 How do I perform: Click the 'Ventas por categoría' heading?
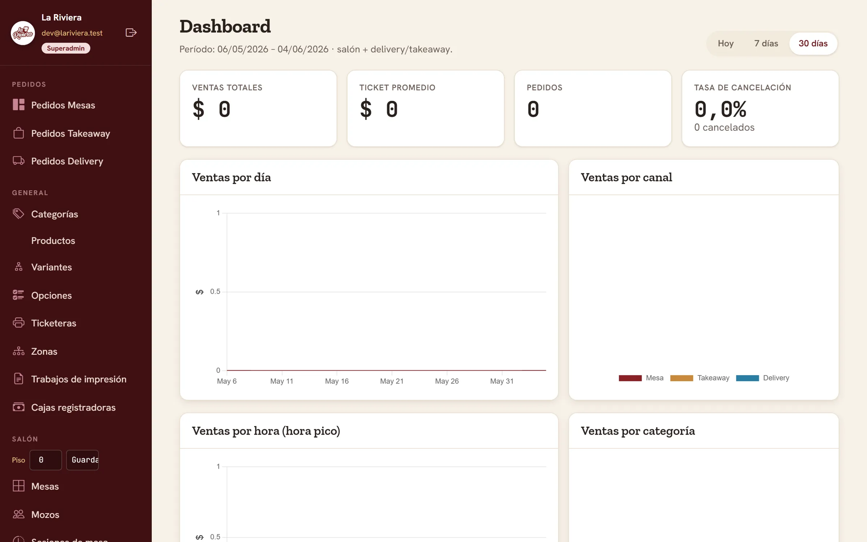[638, 431]
